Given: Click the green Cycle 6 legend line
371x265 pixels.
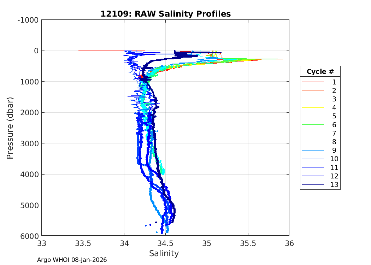Looking at the screenshot, I should click(x=313, y=125).
